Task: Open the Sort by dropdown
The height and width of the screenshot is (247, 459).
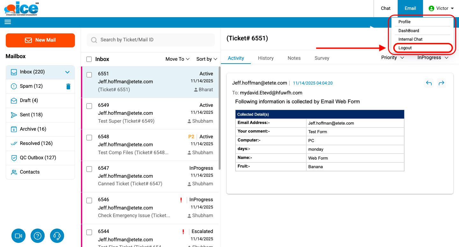Action: [207, 59]
